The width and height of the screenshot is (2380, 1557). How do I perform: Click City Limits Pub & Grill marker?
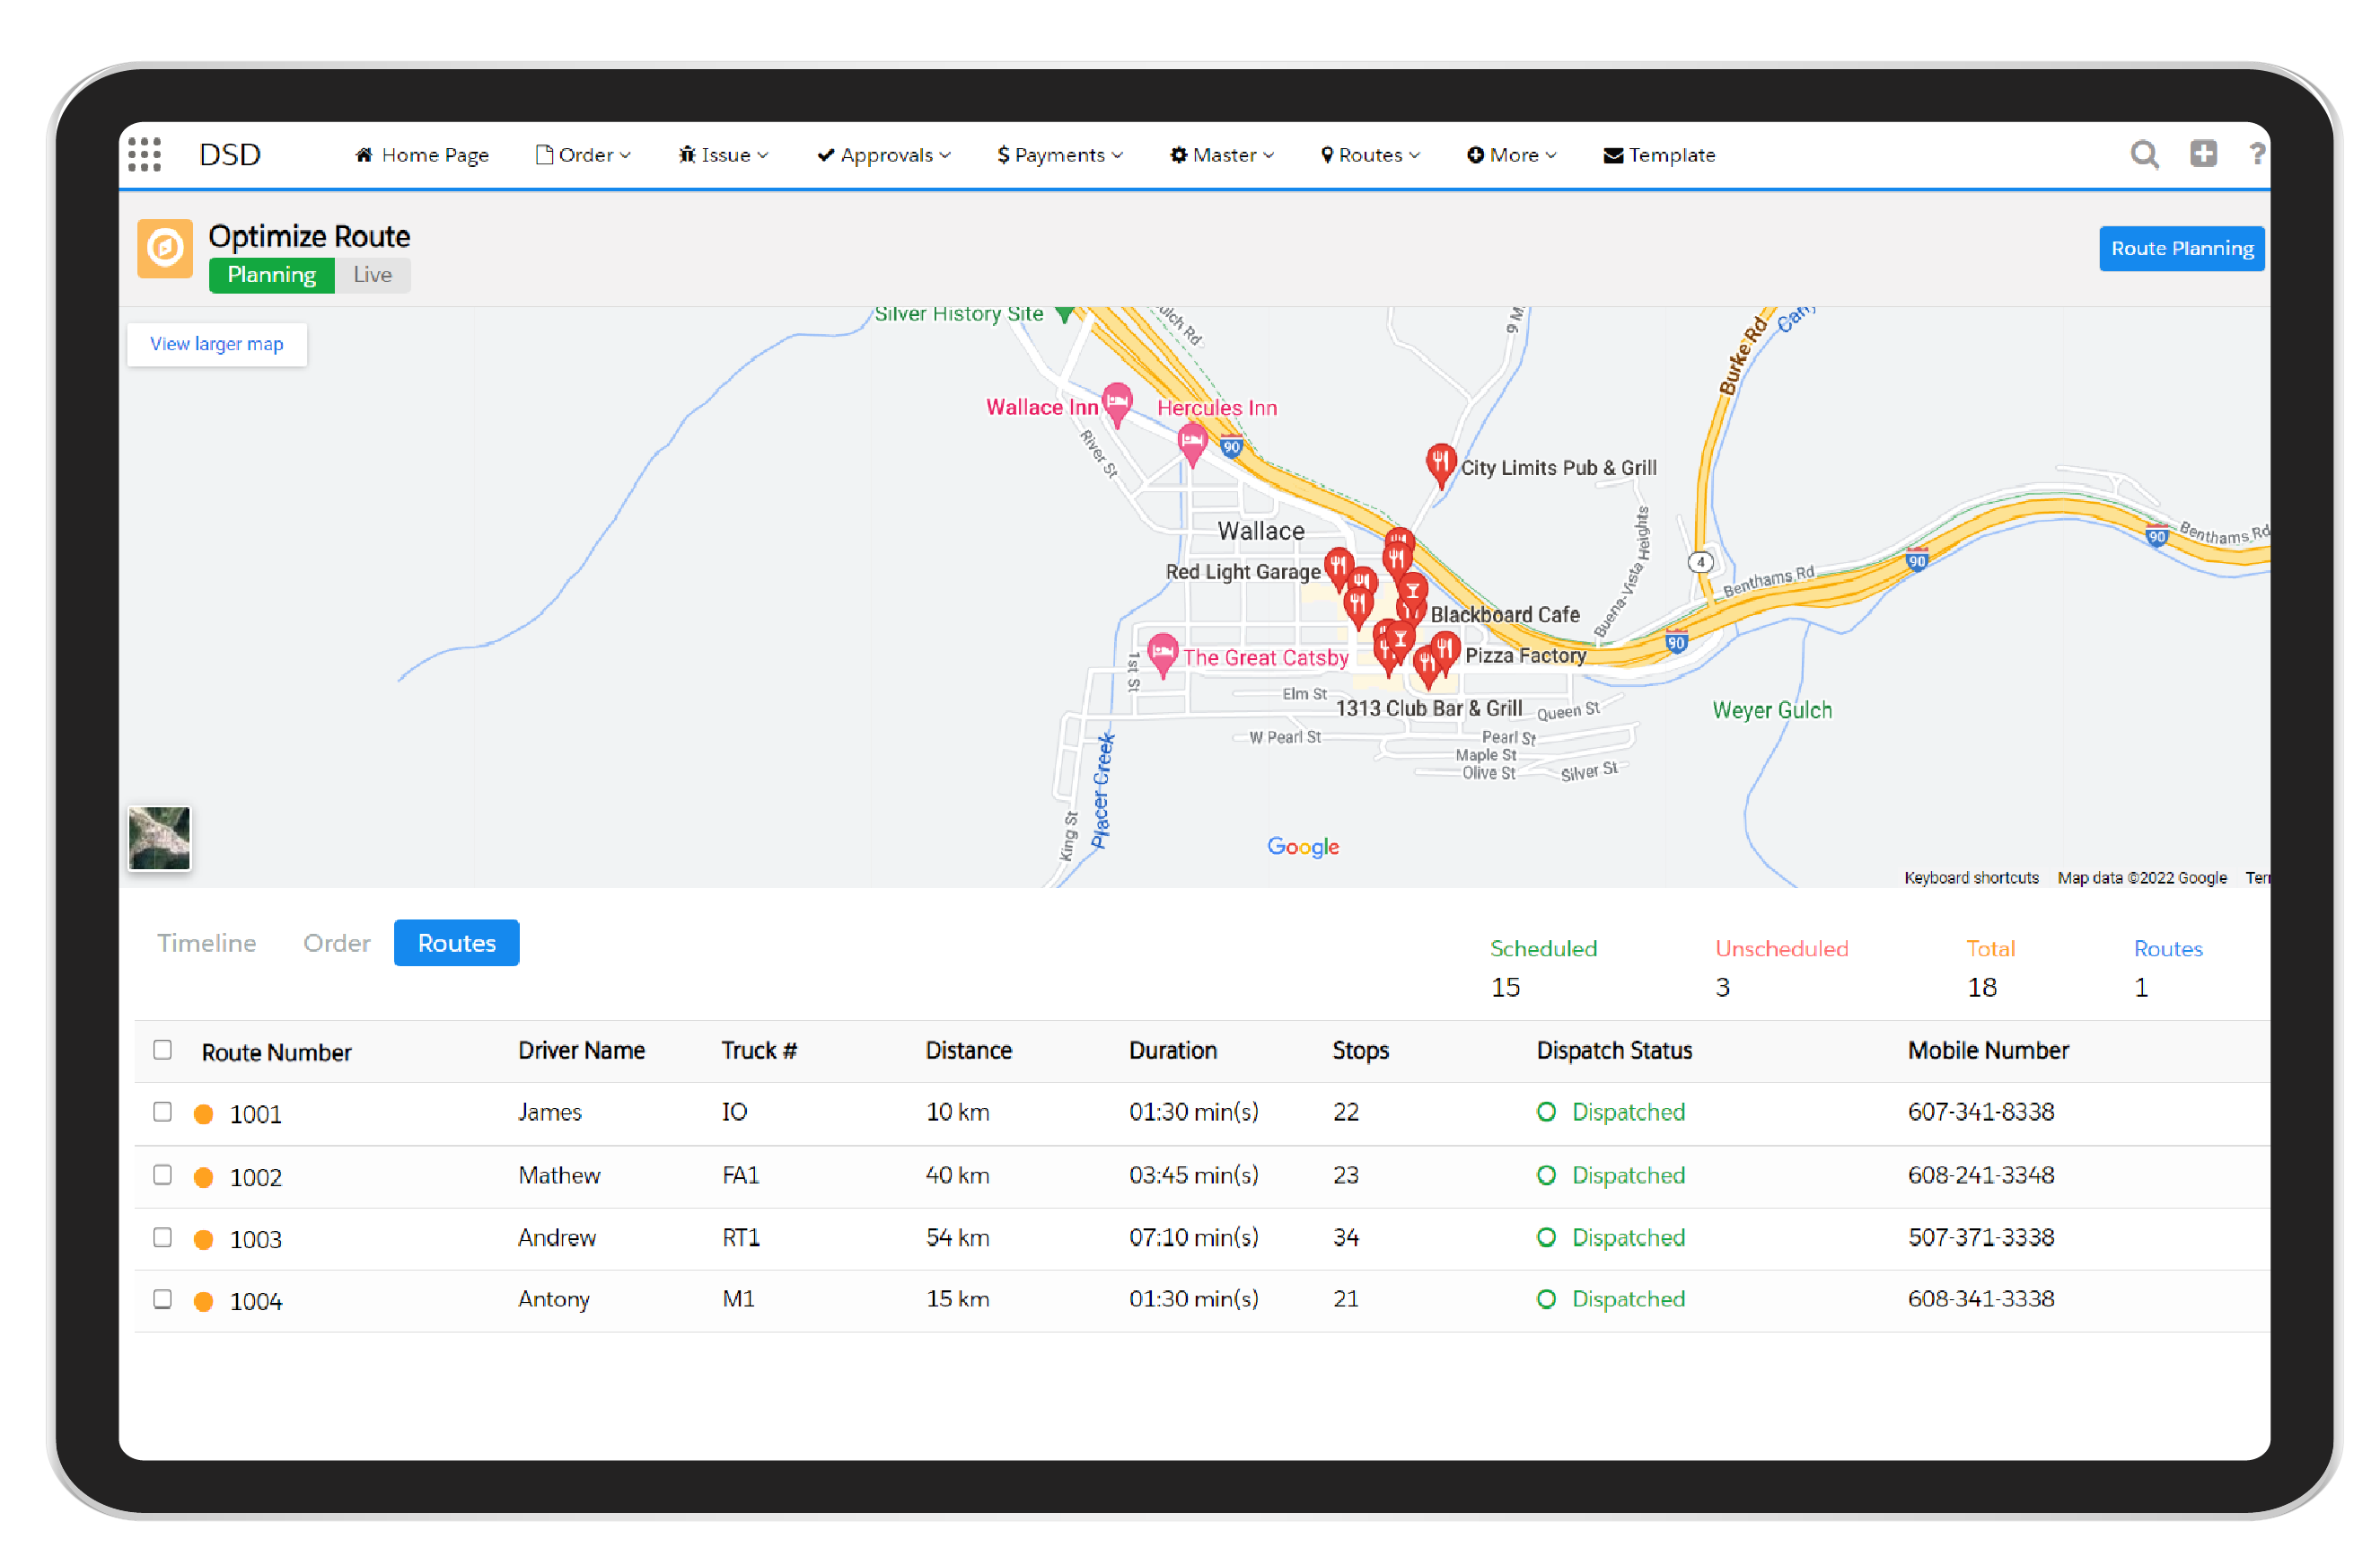[x=1440, y=464]
